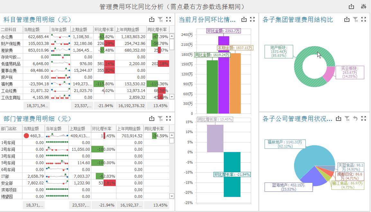Image resolution: width=371 pixels, height=212 pixels.
Task: Sort by the 环比增长率 column header in 科目 table
Action: pyautogui.click(x=104, y=30)
